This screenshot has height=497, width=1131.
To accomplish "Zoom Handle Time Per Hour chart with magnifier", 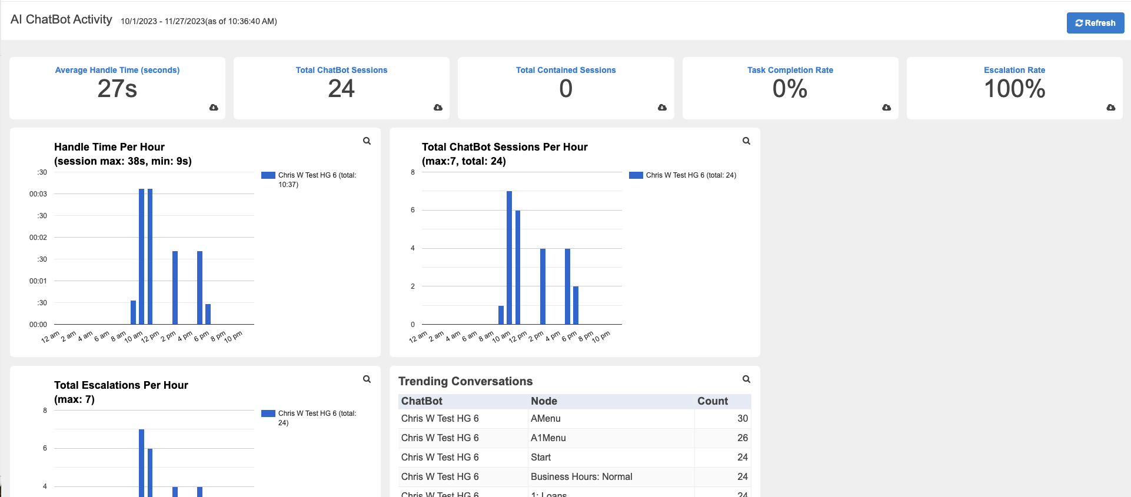I will (367, 141).
